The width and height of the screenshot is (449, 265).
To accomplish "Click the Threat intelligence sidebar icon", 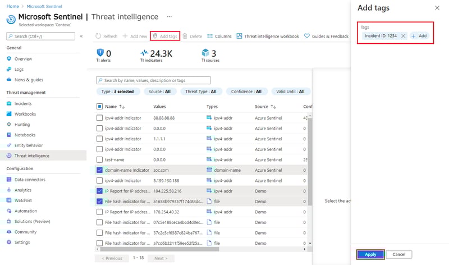I will pyautogui.click(x=9, y=156).
